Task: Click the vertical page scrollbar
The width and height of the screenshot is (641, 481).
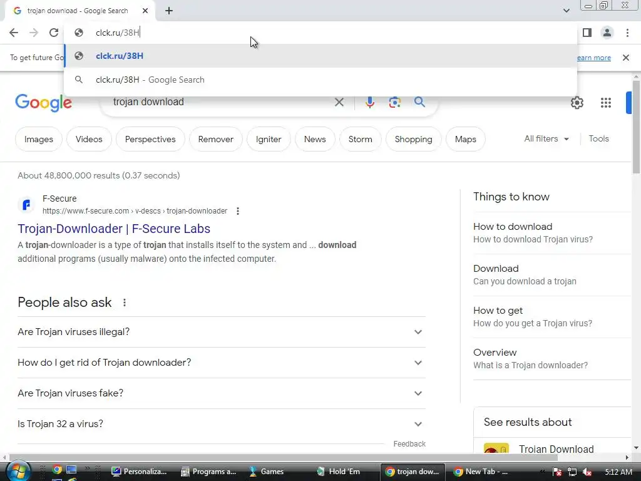Action: click(636, 127)
